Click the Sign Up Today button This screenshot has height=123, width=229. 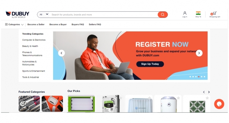pyautogui.click(x=150, y=64)
